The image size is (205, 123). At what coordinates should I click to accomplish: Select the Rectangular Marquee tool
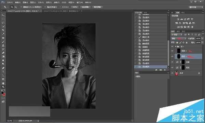pos(3,19)
